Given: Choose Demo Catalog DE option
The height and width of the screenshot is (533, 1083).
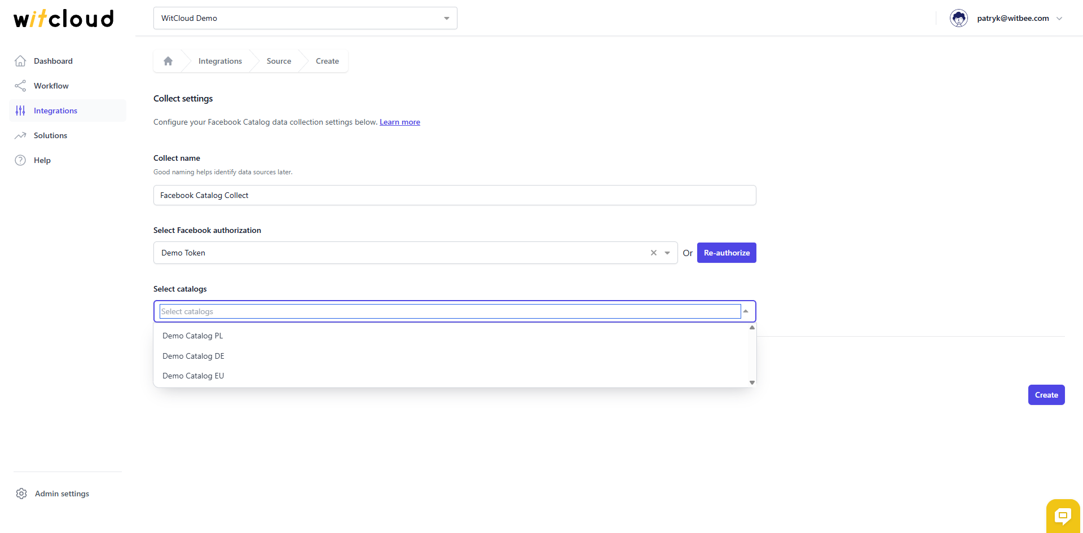Looking at the screenshot, I should [451, 356].
